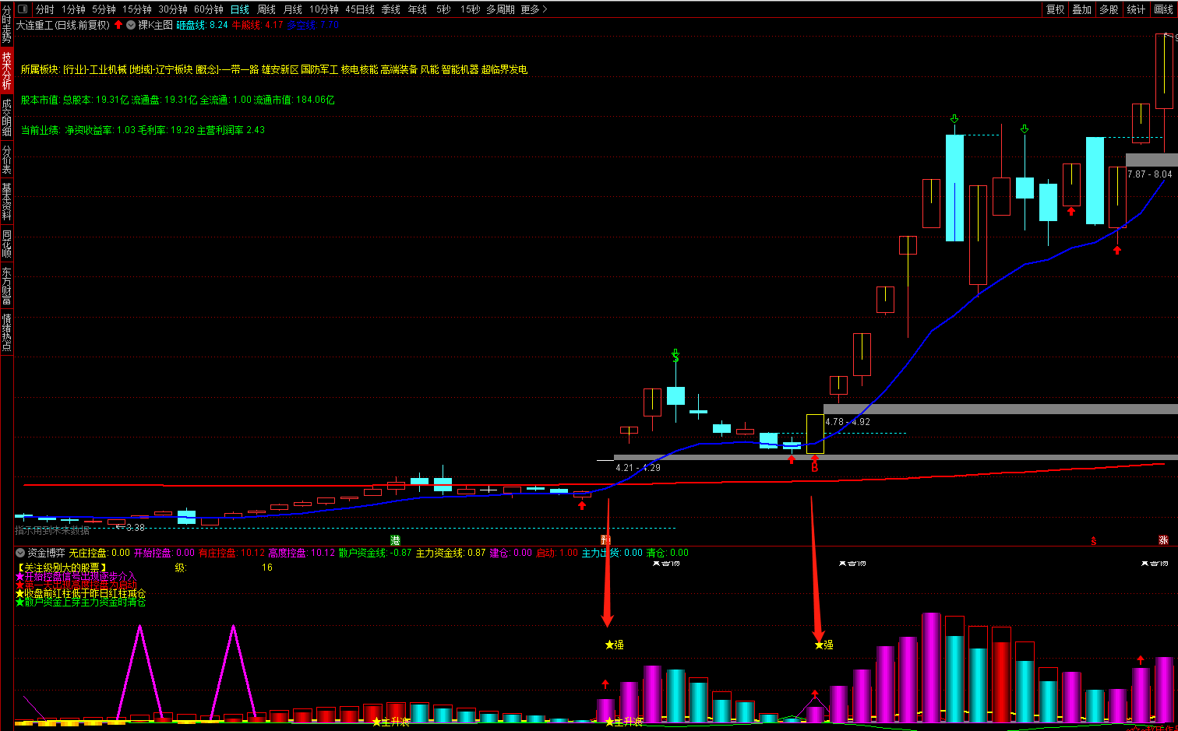
Task: Click the red up arrow beside 大连重工
Action: pyautogui.click(x=118, y=25)
